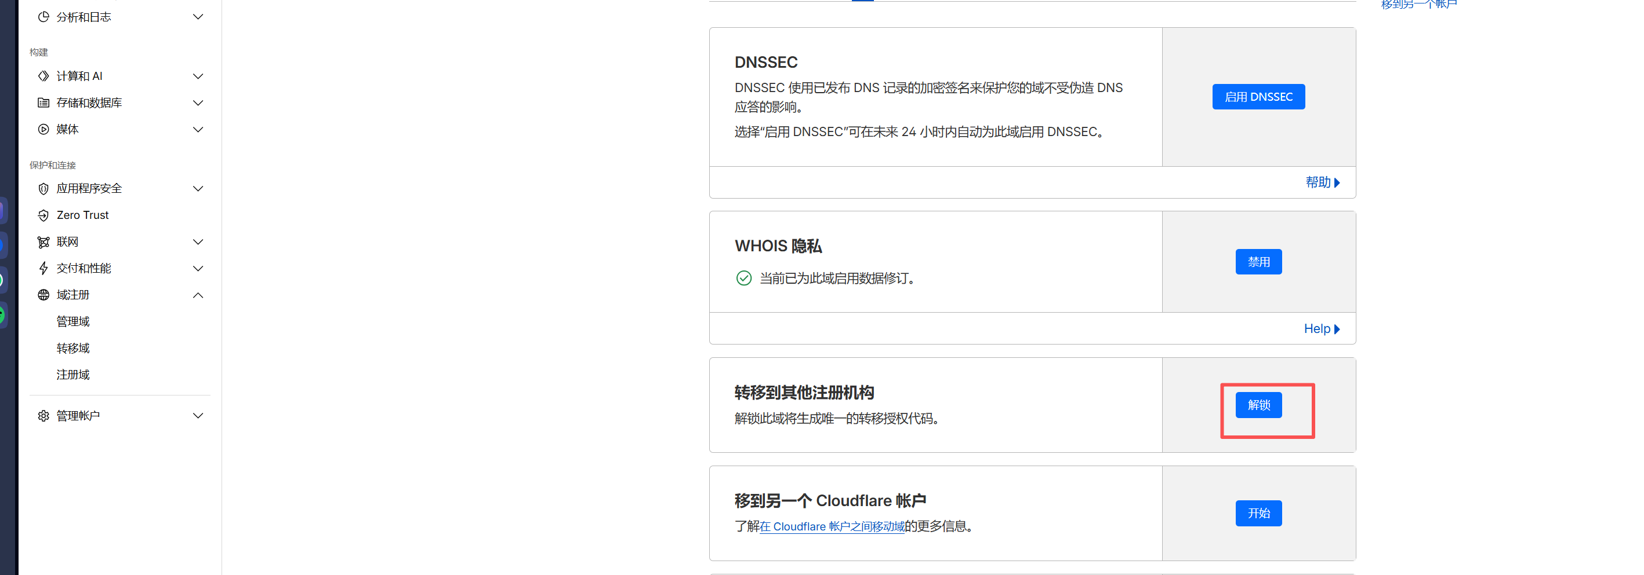
Task: Click the Zero Trust icon
Action: tap(43, 215)
